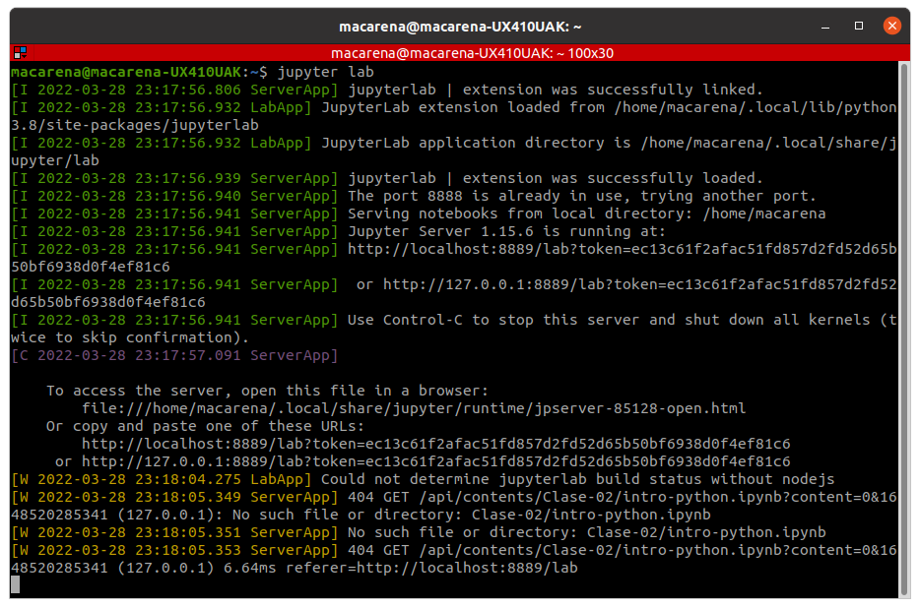The height and width of the screenshot is (608, 920).
Task: Click '3.8/site-packages/jupyterlab' wrapped path text
Action: point(135,125)
